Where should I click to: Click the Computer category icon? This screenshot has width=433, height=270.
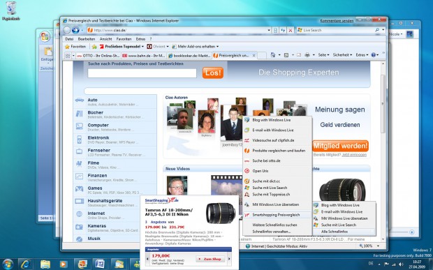(x=79, y=126)
